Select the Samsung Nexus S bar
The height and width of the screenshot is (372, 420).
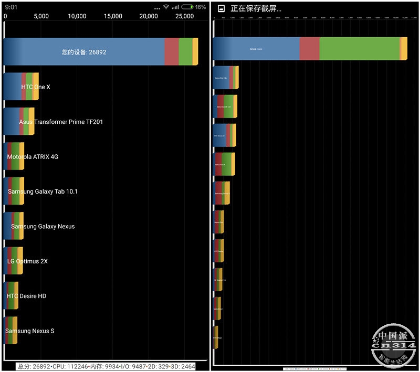point(10,330)
